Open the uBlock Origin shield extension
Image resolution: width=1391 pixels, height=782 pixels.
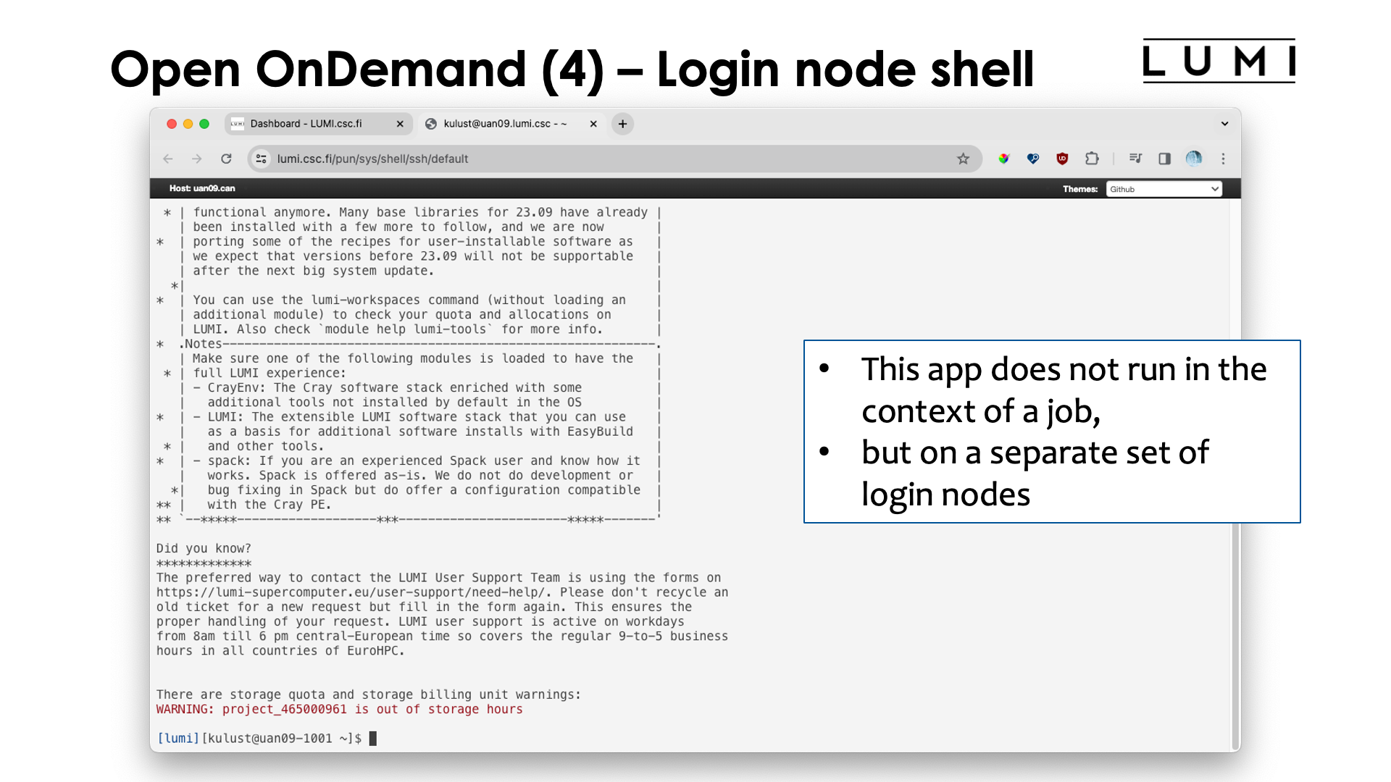pyautogui.click(x=1062, y=159)
